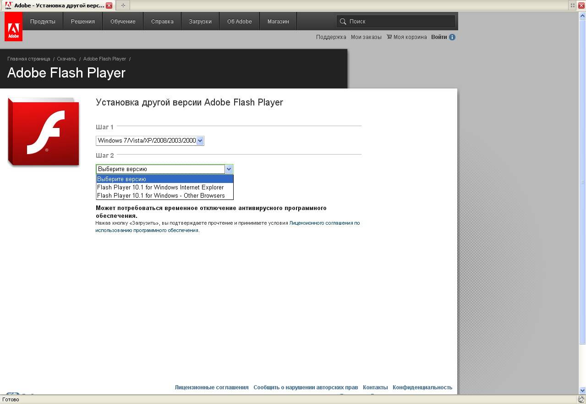Open the Продукты menu

(x=43, y=22)
